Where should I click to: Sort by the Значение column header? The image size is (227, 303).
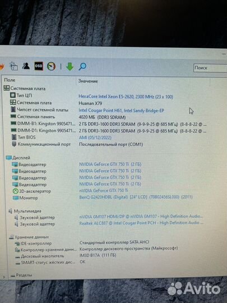pos(88,81)
